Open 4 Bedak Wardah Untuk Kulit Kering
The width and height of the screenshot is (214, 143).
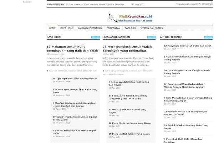tap(129, 83)
